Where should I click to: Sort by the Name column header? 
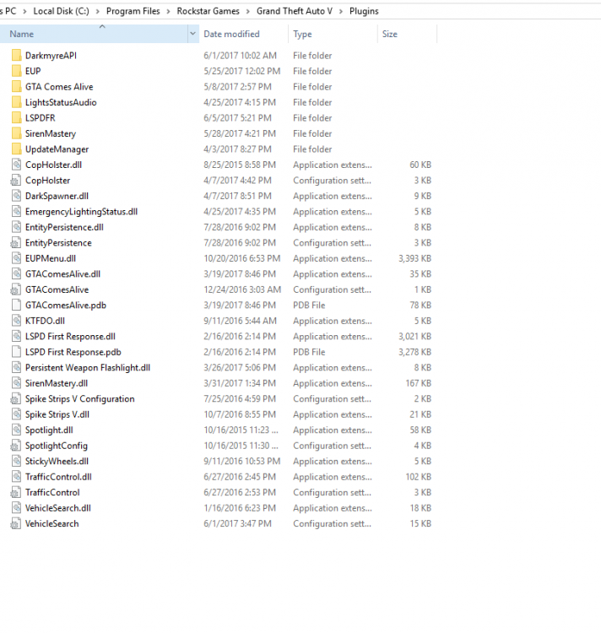[94, 34]
